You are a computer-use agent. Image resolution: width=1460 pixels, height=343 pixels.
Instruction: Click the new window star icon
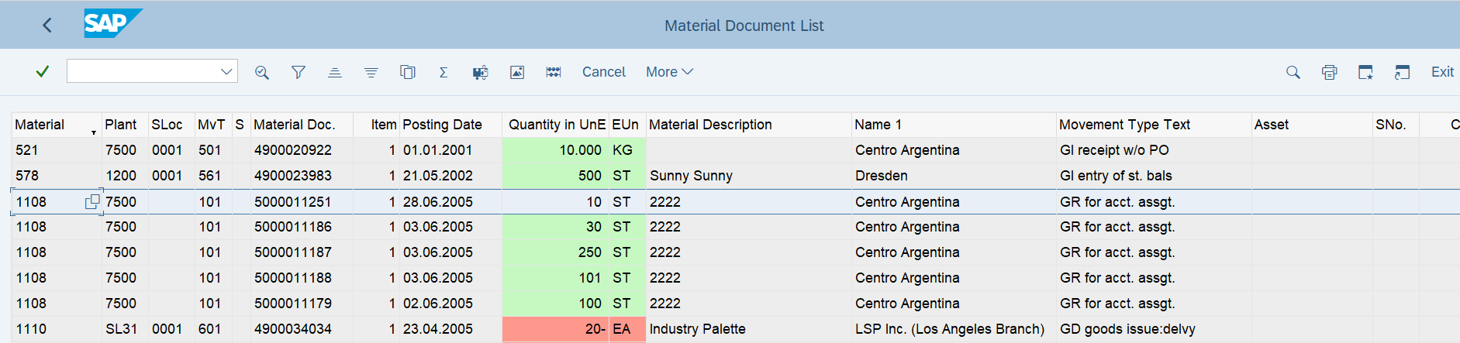(1365, 72)
